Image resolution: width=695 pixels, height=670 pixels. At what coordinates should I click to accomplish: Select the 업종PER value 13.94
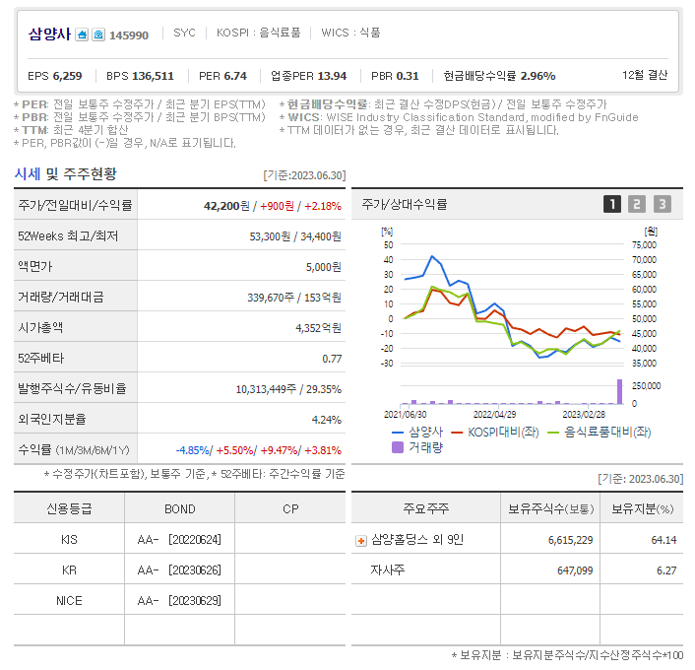click(x=332, y=76)
